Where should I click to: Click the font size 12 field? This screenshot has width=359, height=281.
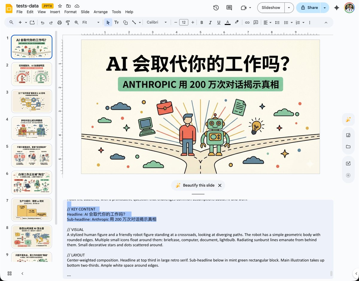pyautogui.click(x=184, y=22)
